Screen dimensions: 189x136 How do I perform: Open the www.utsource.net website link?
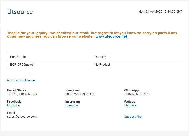111,36
